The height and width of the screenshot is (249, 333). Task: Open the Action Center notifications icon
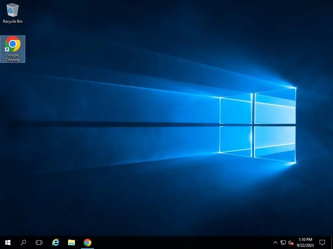[x=322, y=243]
